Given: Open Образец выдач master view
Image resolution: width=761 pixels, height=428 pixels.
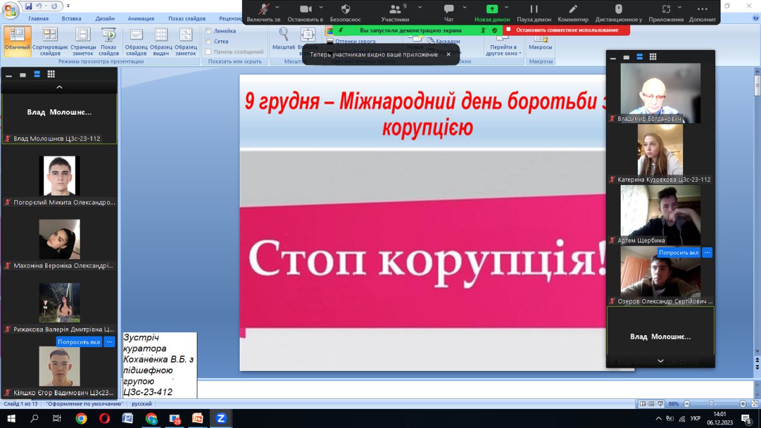Looking at the screenshot, I should [x=161, y=41].
